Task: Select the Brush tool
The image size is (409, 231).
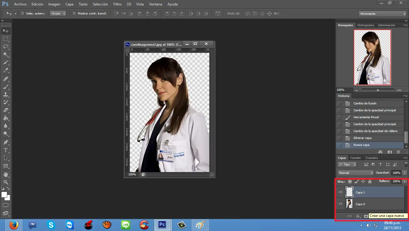Action: pos(6,87)
